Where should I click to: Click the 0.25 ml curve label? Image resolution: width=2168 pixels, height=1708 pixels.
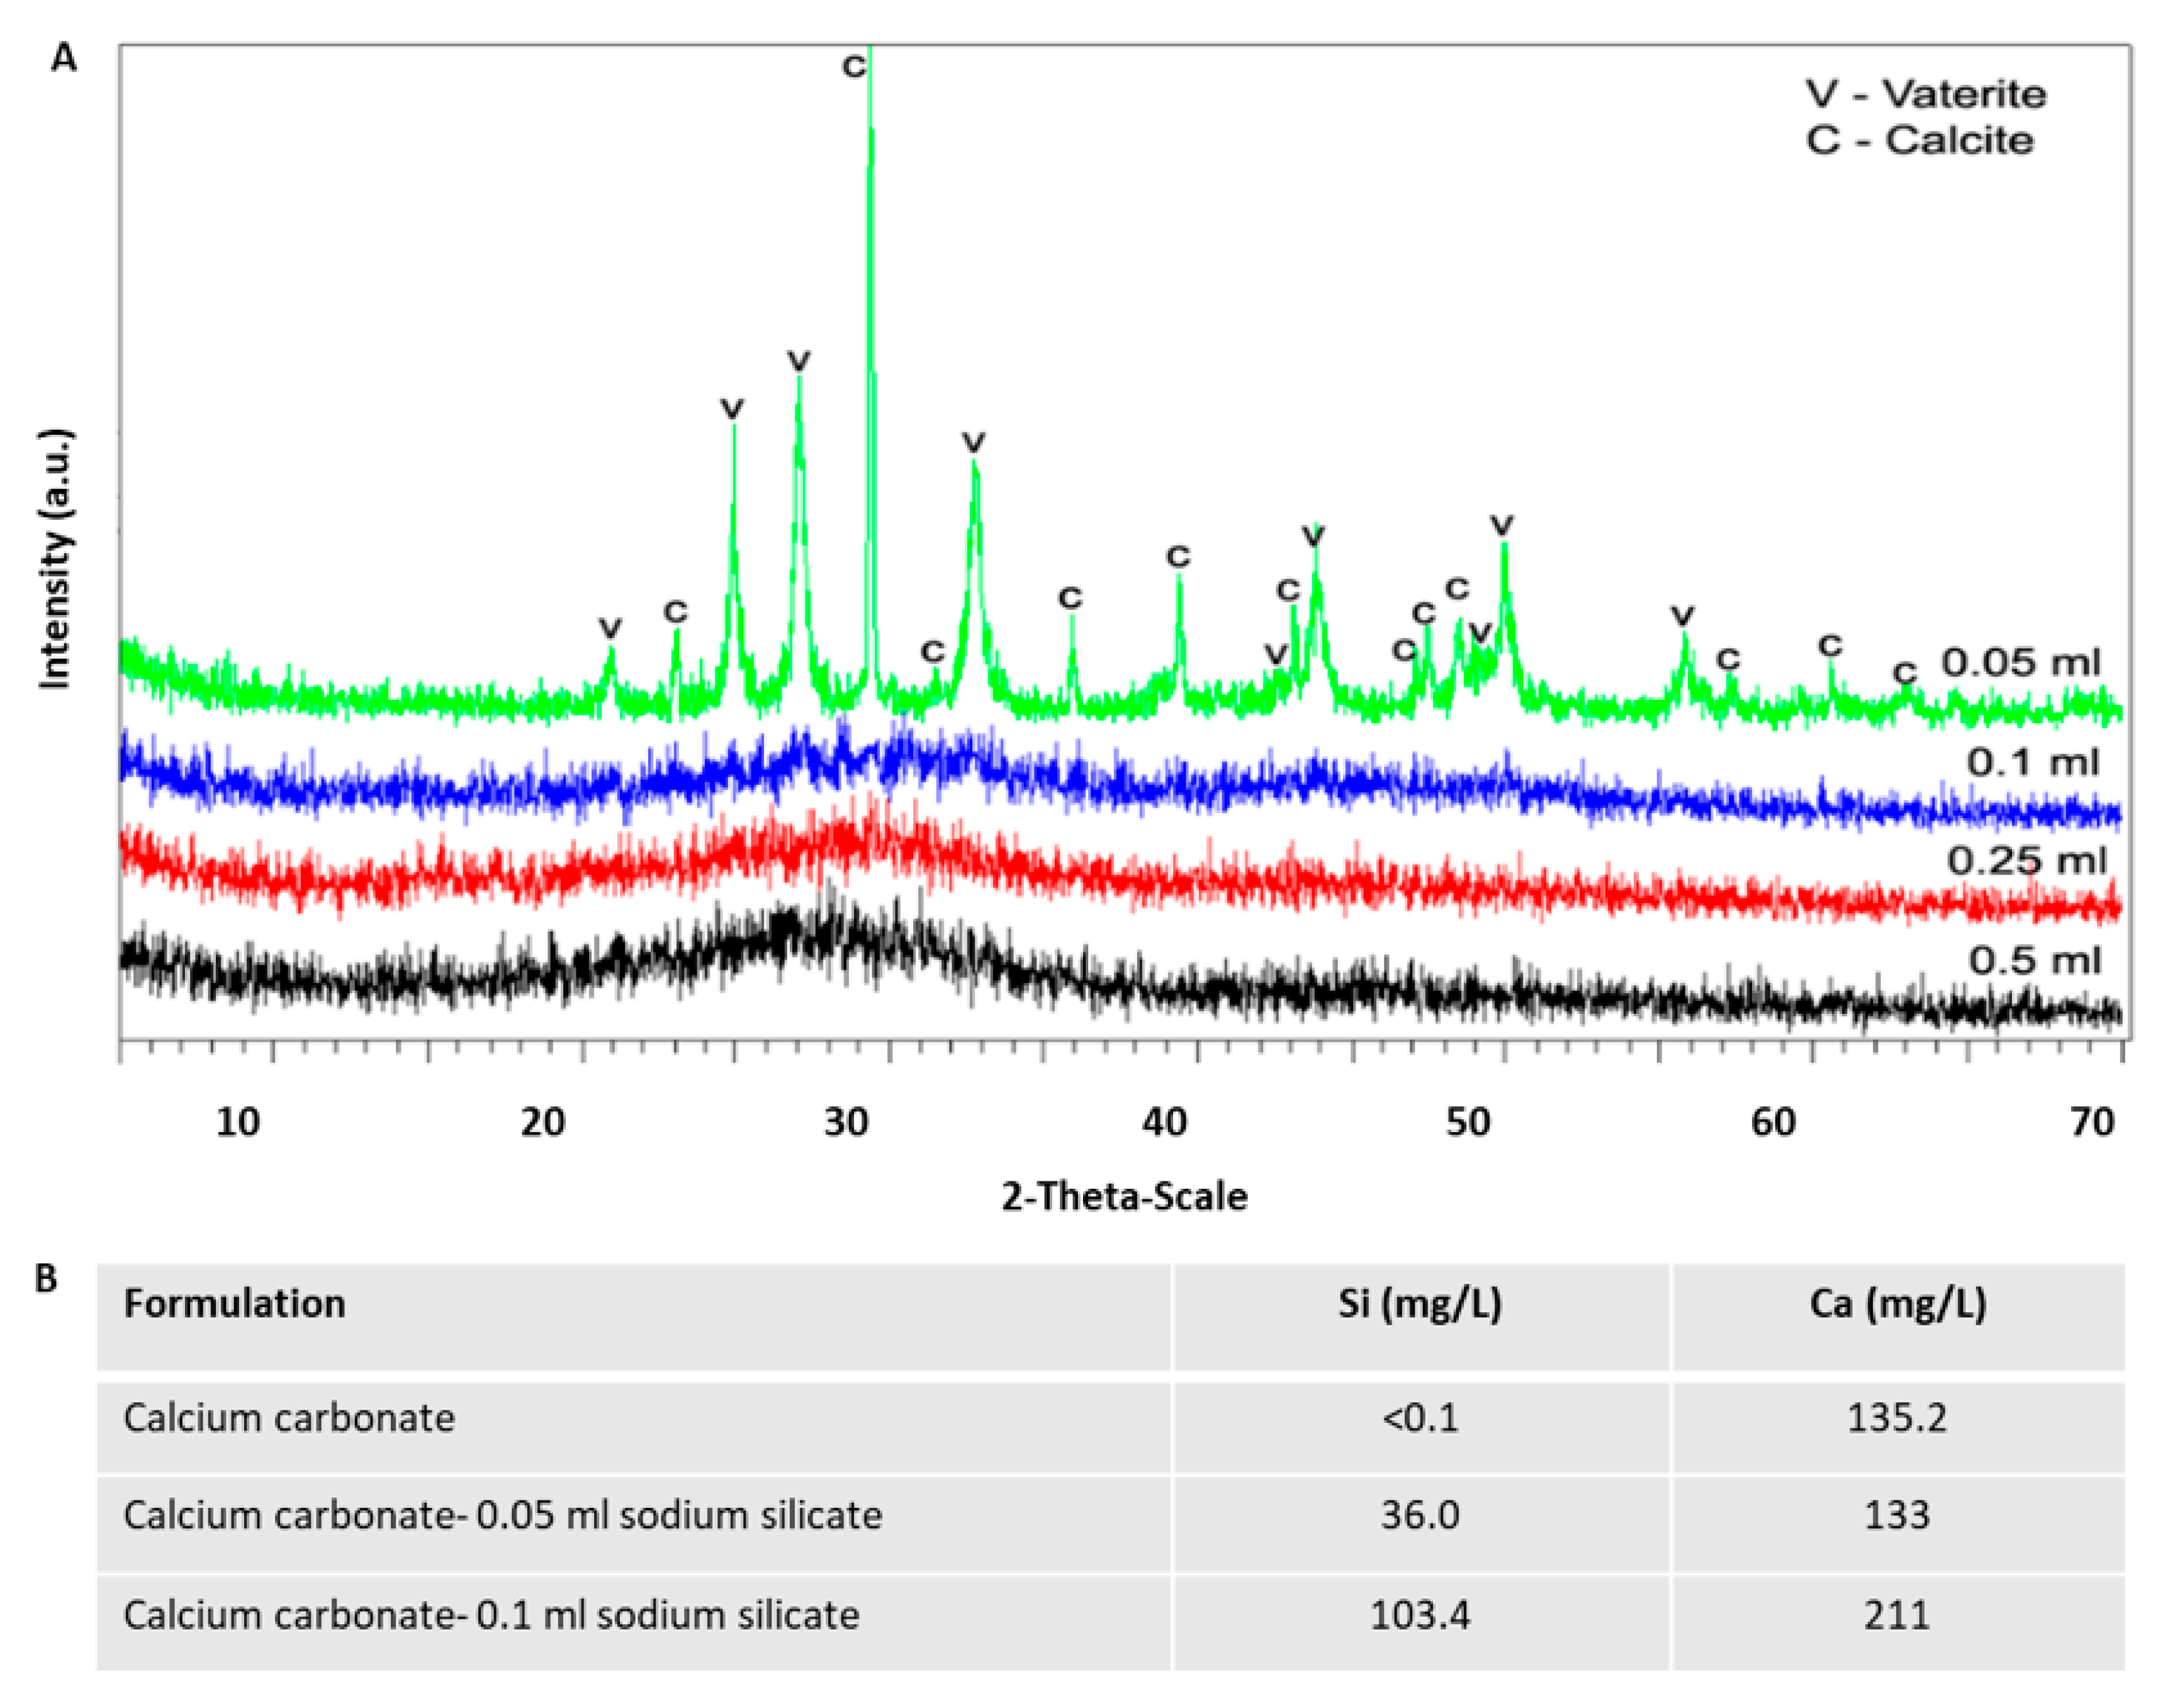click(x=2026, y=860)
